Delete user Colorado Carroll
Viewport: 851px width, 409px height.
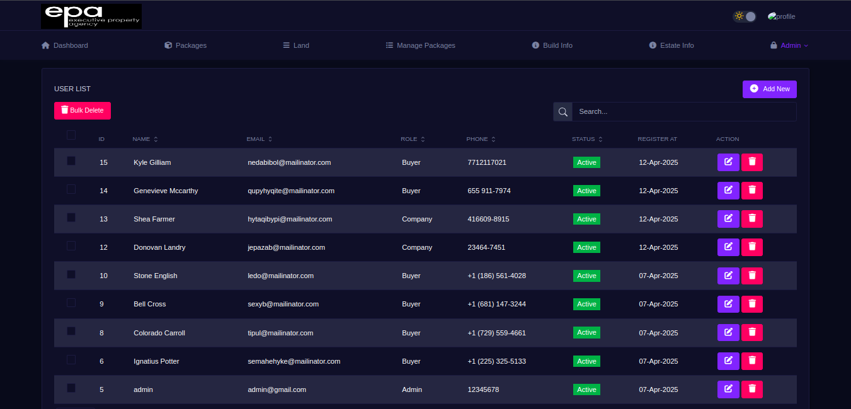coord(752,333)
